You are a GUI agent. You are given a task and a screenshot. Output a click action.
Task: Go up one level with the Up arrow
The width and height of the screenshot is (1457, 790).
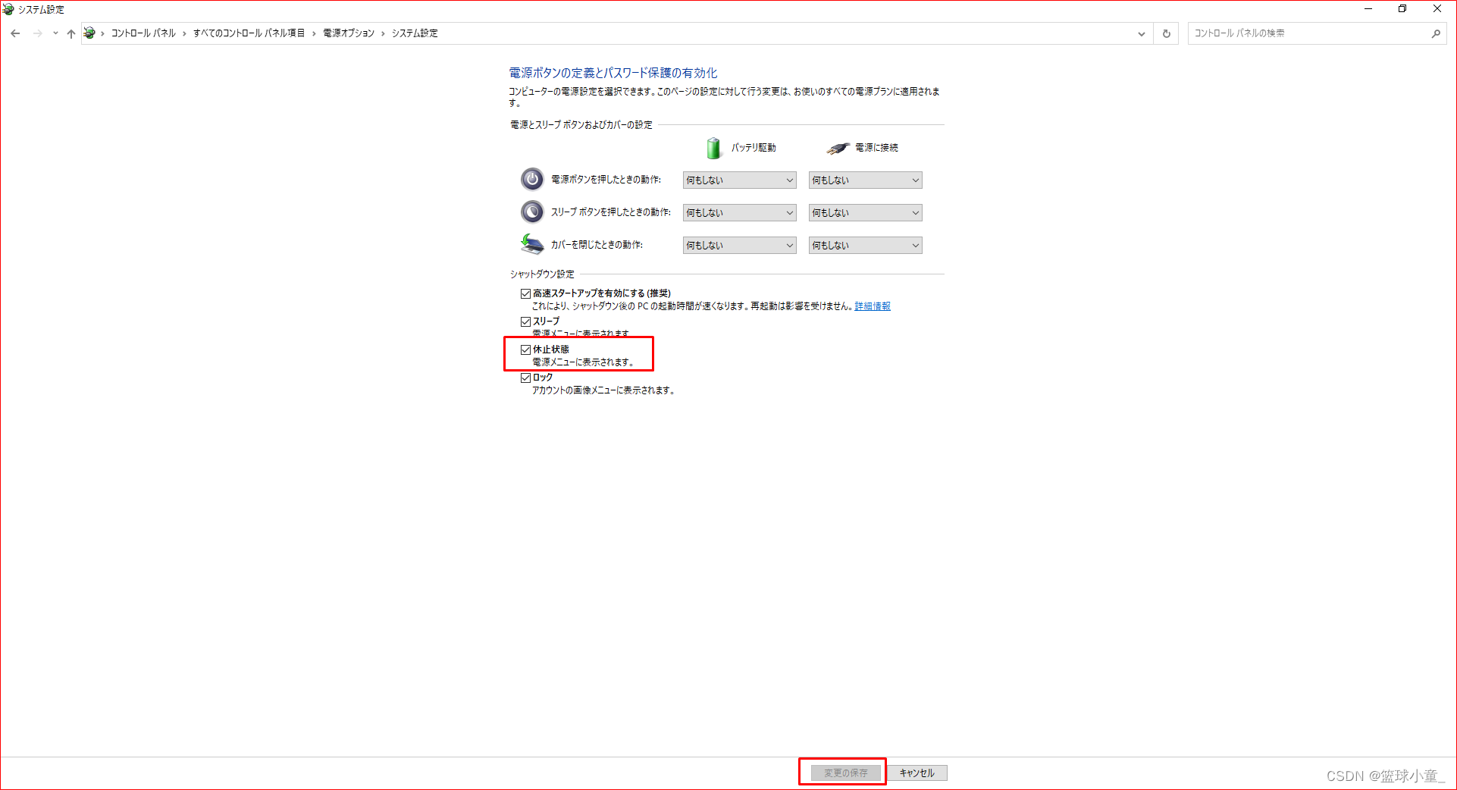[x=71, y=33]
